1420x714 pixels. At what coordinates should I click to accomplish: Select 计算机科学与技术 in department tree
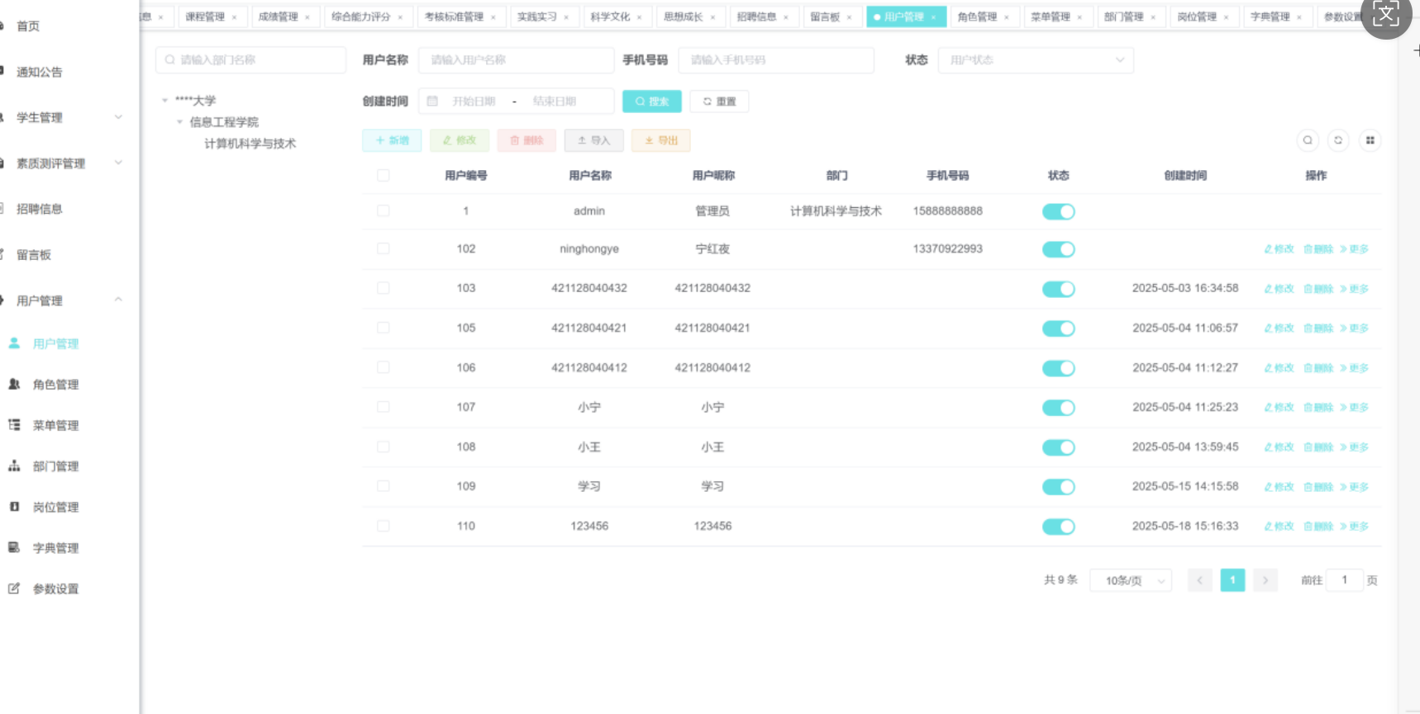pos(250,144)
